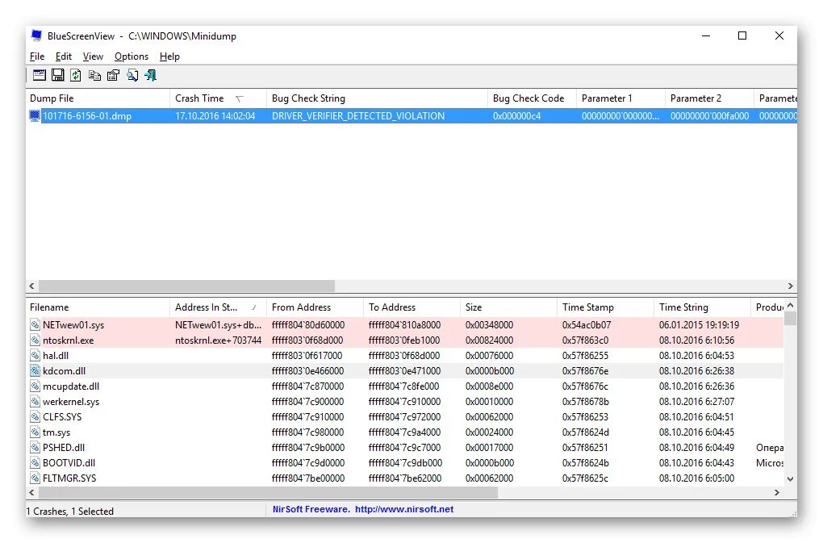Select the tm.sys filename
823x543 pixels.
(x=56, y=432)
